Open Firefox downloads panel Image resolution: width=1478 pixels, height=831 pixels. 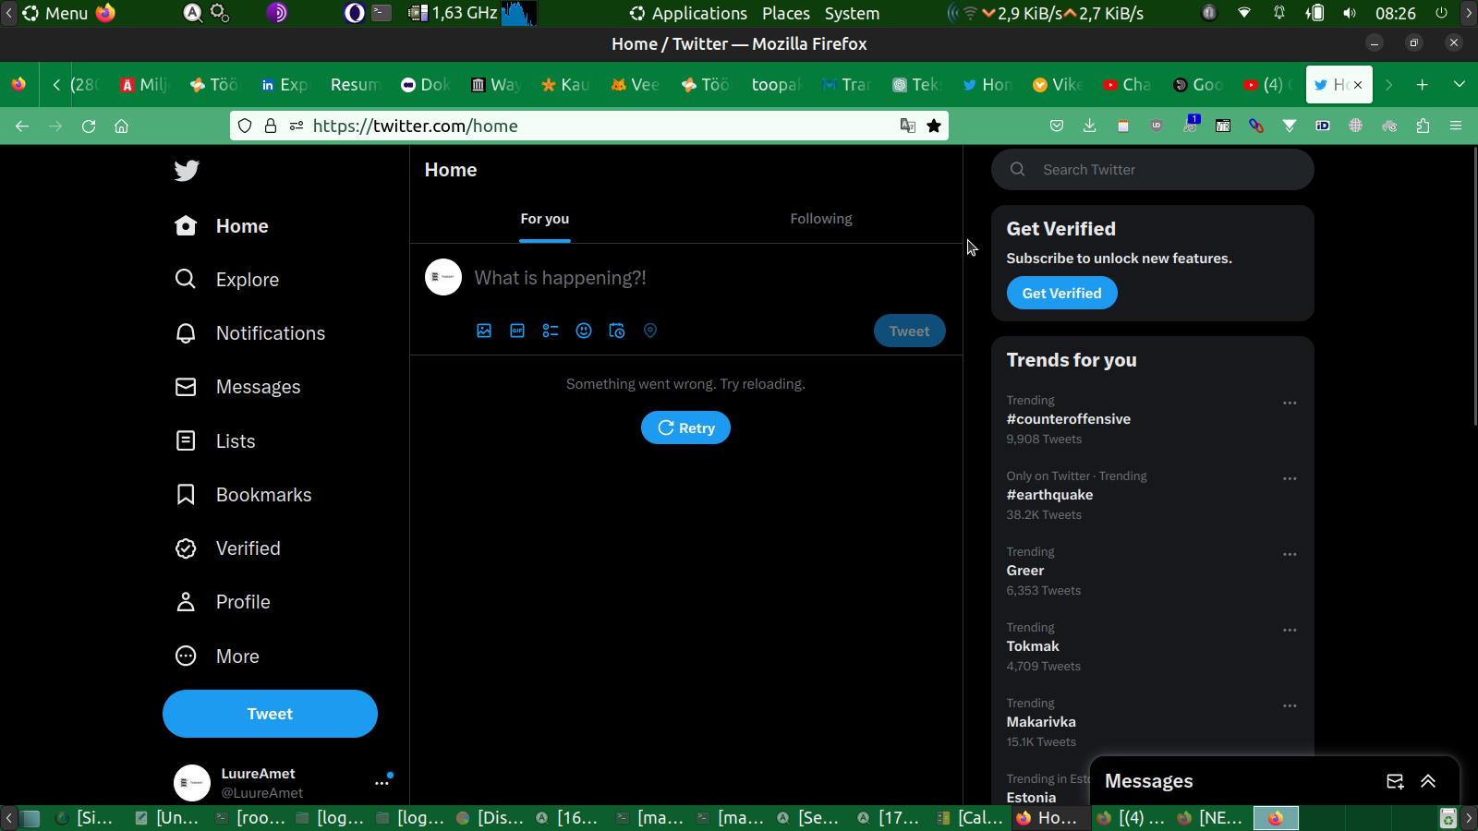point(1090,126)
